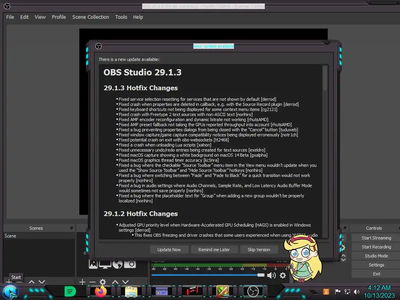Open the View menu

click(40, 17)
